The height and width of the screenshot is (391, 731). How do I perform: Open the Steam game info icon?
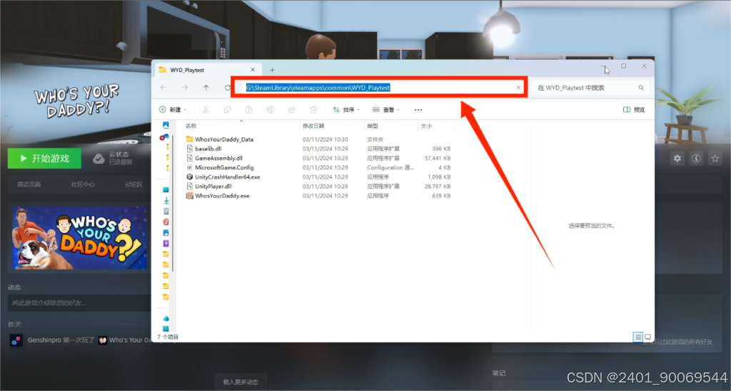tap(696, 159)
